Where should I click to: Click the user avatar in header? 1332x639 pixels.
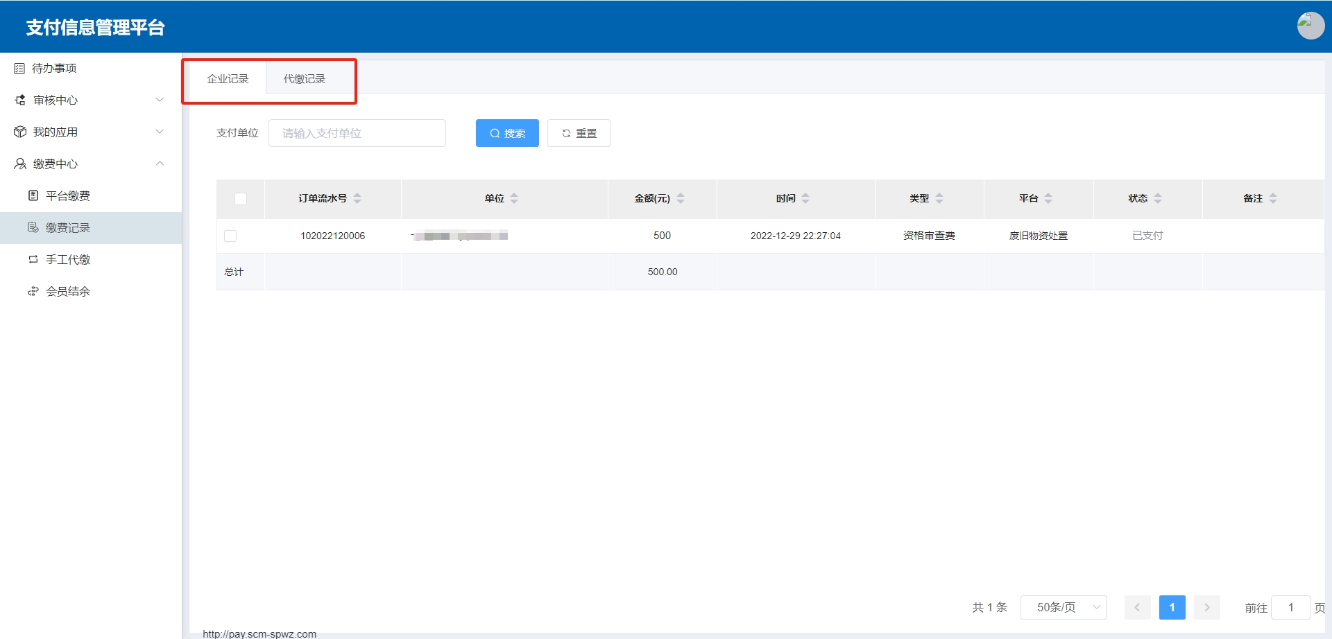(x=1310, y=26)
